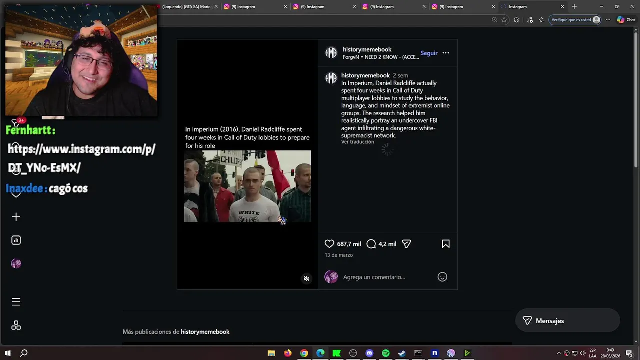The height and width of the screenshot is (360, 640).
Task: Click the page vertical scrollbar
Action: tap(636, 100)
